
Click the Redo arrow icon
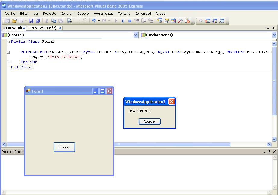pos(104,21)
